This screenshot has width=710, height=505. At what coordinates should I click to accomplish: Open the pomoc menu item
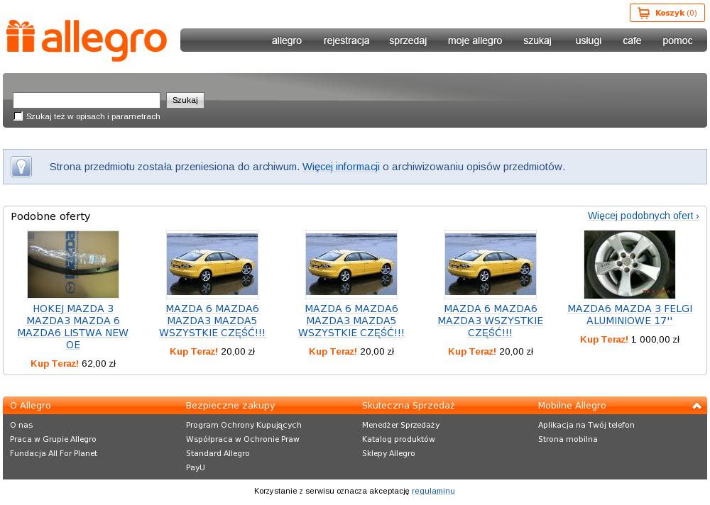click(x=677, y=40)
